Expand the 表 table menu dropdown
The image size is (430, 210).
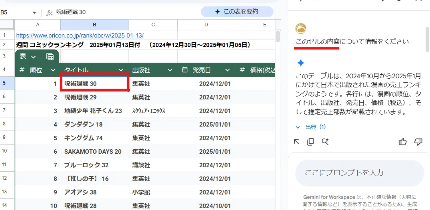(34, 57)
